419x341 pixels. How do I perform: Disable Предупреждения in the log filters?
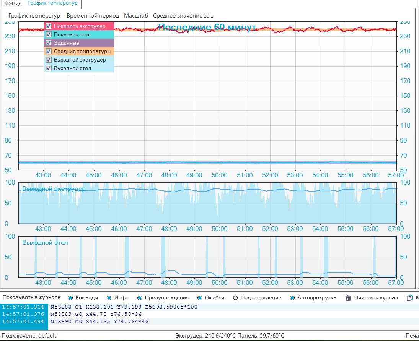(x=140, y=298)
